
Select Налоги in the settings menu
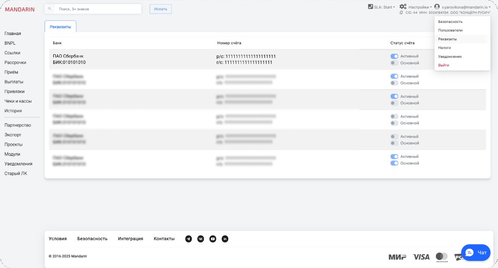[x=444, y=48]
